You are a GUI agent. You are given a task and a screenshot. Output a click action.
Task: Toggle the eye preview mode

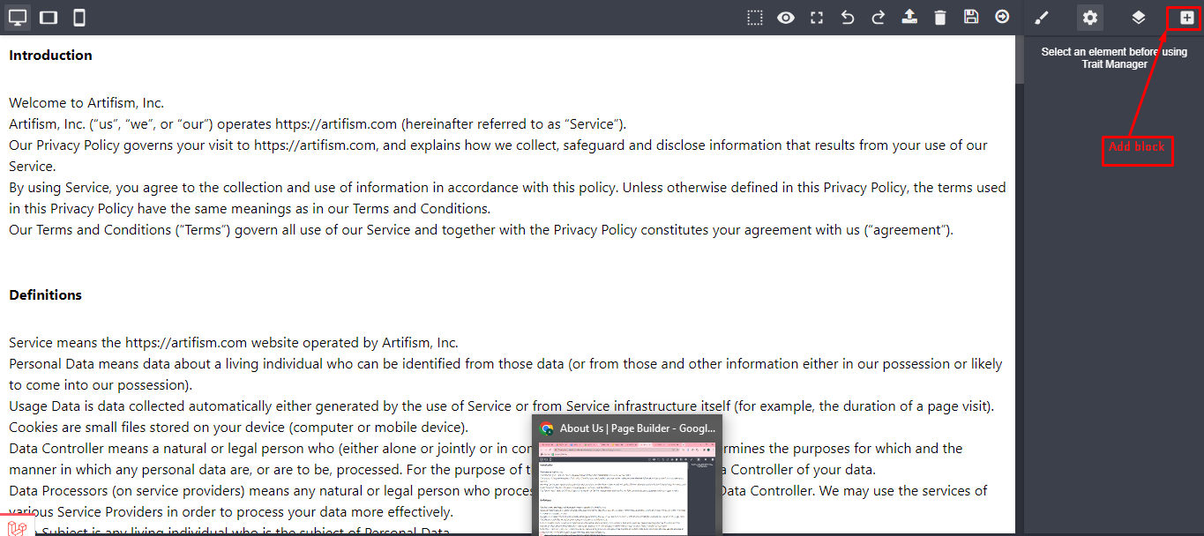pyautogui.click(x=786, y=18)
